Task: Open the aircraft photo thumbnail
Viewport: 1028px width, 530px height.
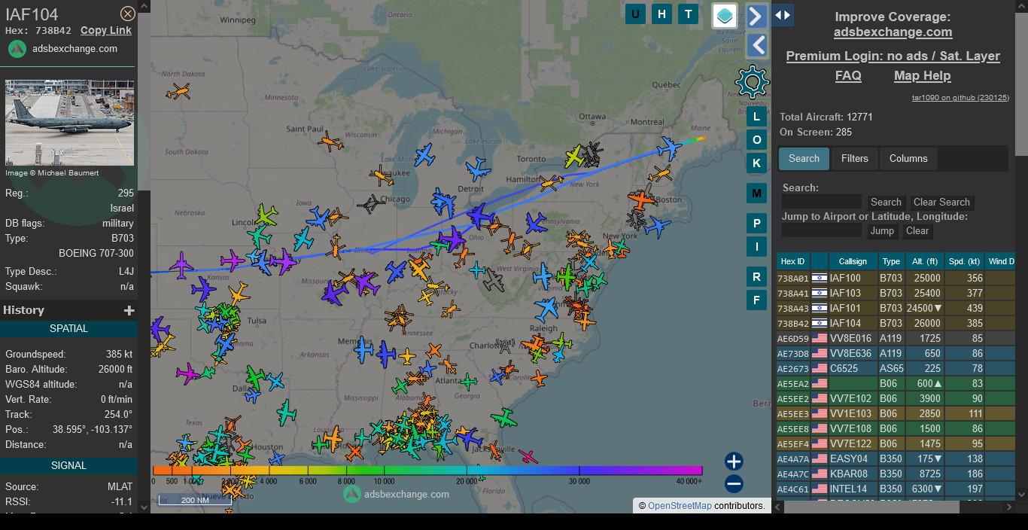Action: 69,123
